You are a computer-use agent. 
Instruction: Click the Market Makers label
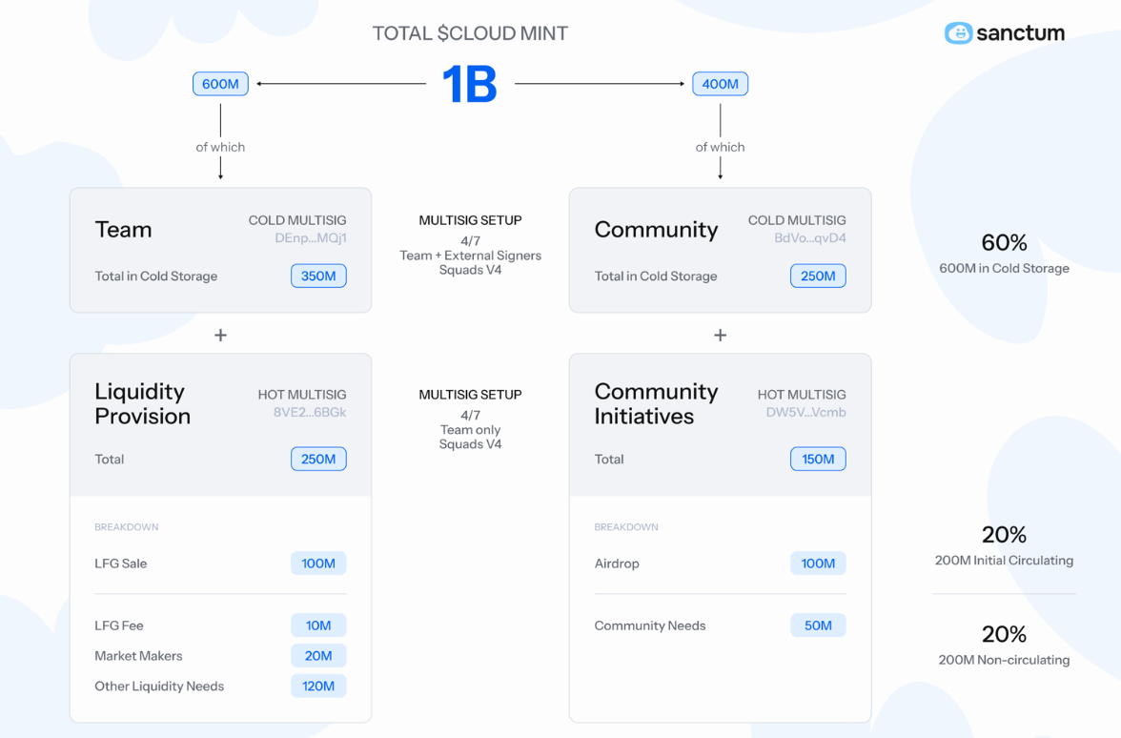tap(138, 656)
